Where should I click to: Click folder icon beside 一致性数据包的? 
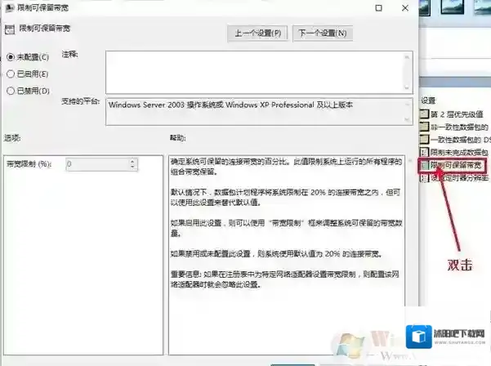tap(424, 140)
